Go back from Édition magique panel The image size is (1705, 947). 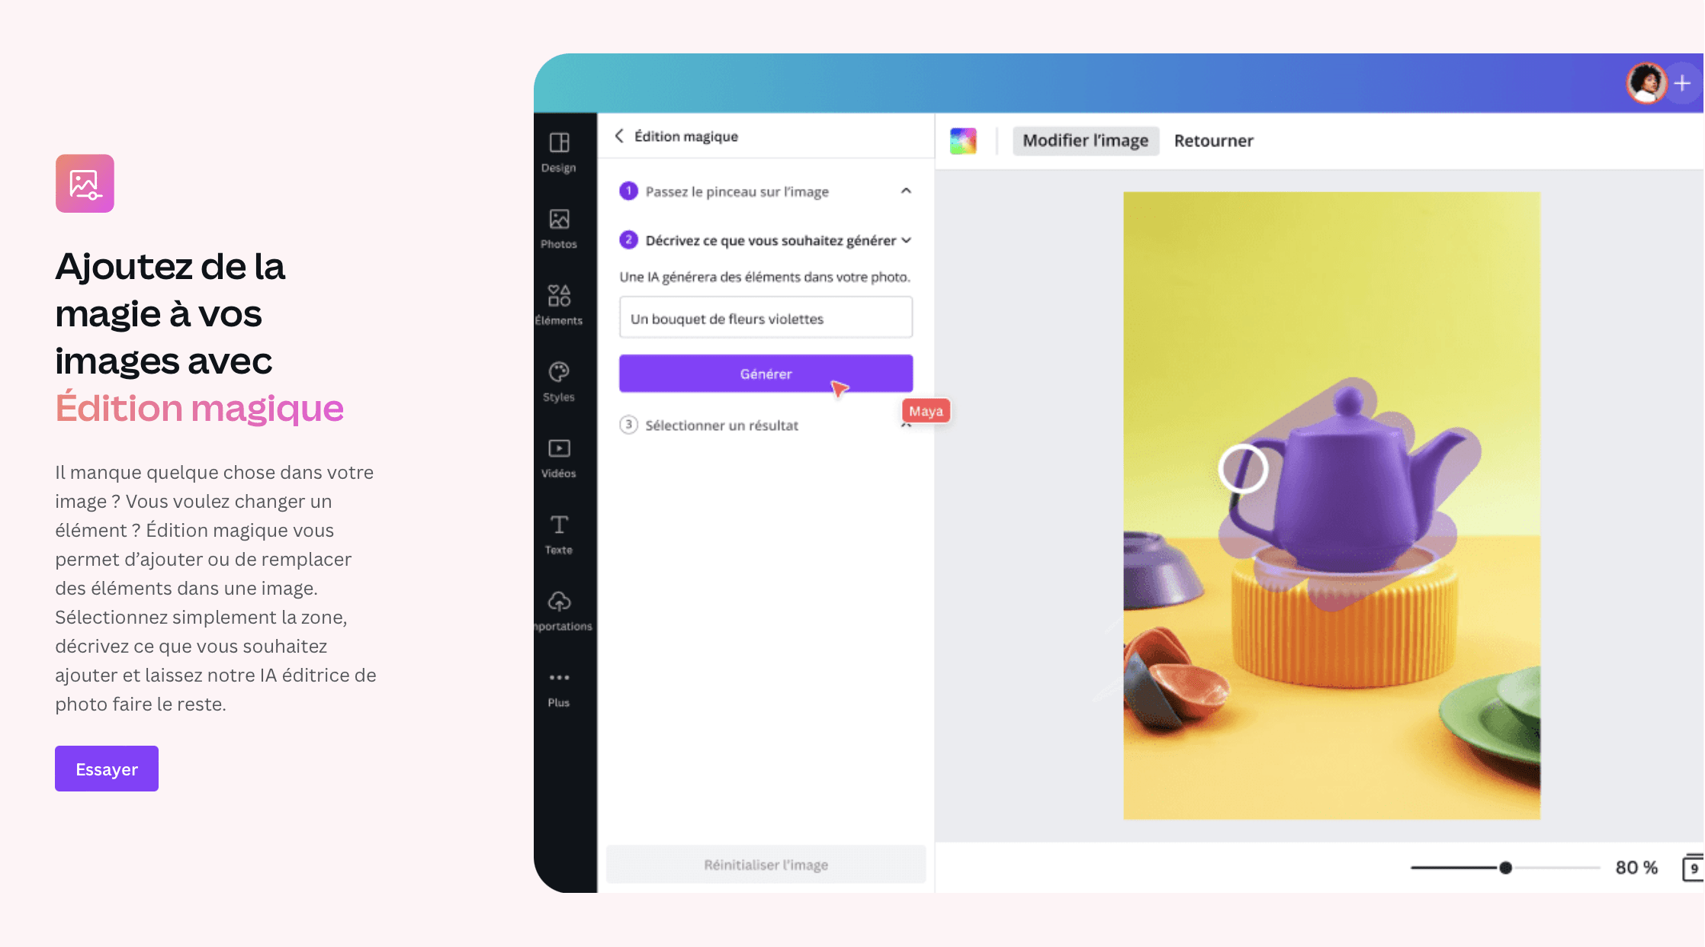click(619, 136)
